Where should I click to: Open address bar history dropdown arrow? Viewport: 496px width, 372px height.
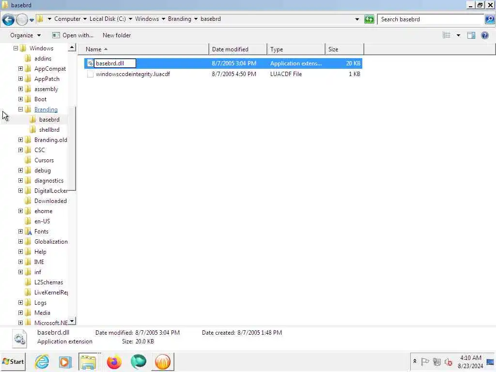click(x=357, y=19)
